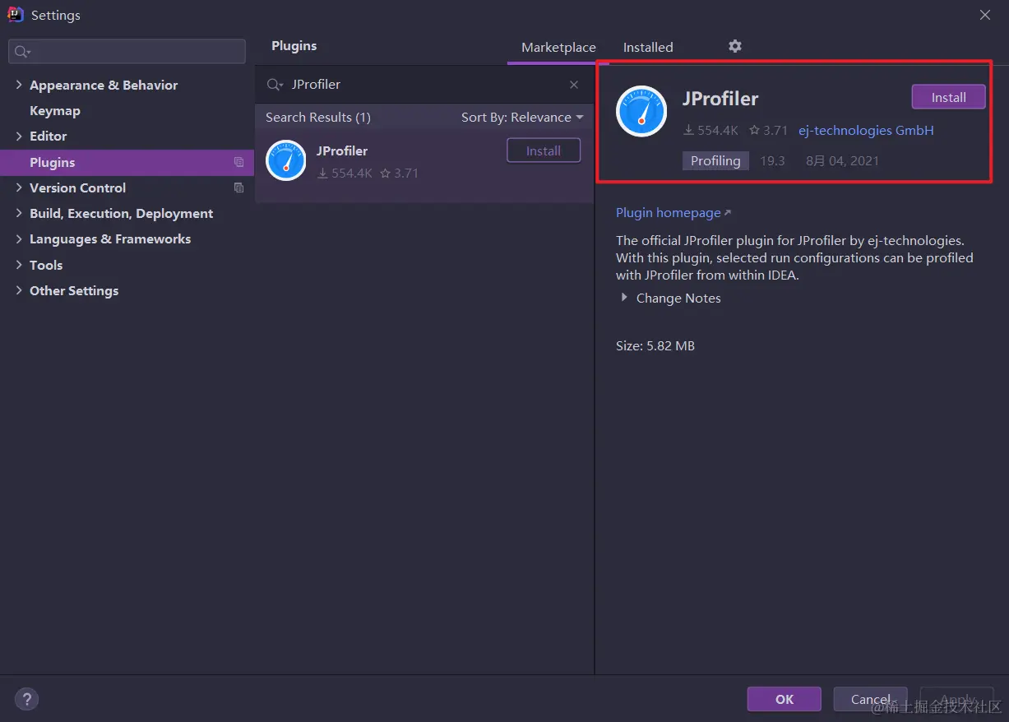The image size is (1009, 722).
Task: Click the OK button
Action: 784,699
